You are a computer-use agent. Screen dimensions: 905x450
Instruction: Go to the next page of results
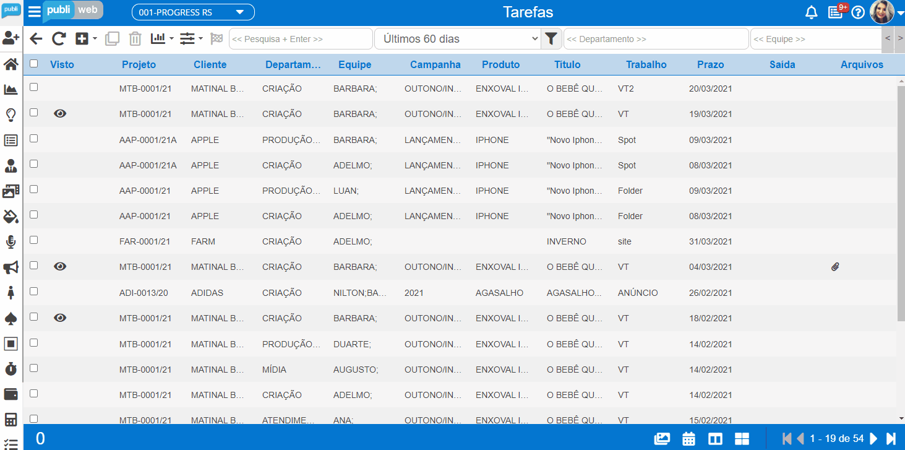[873, 439]
